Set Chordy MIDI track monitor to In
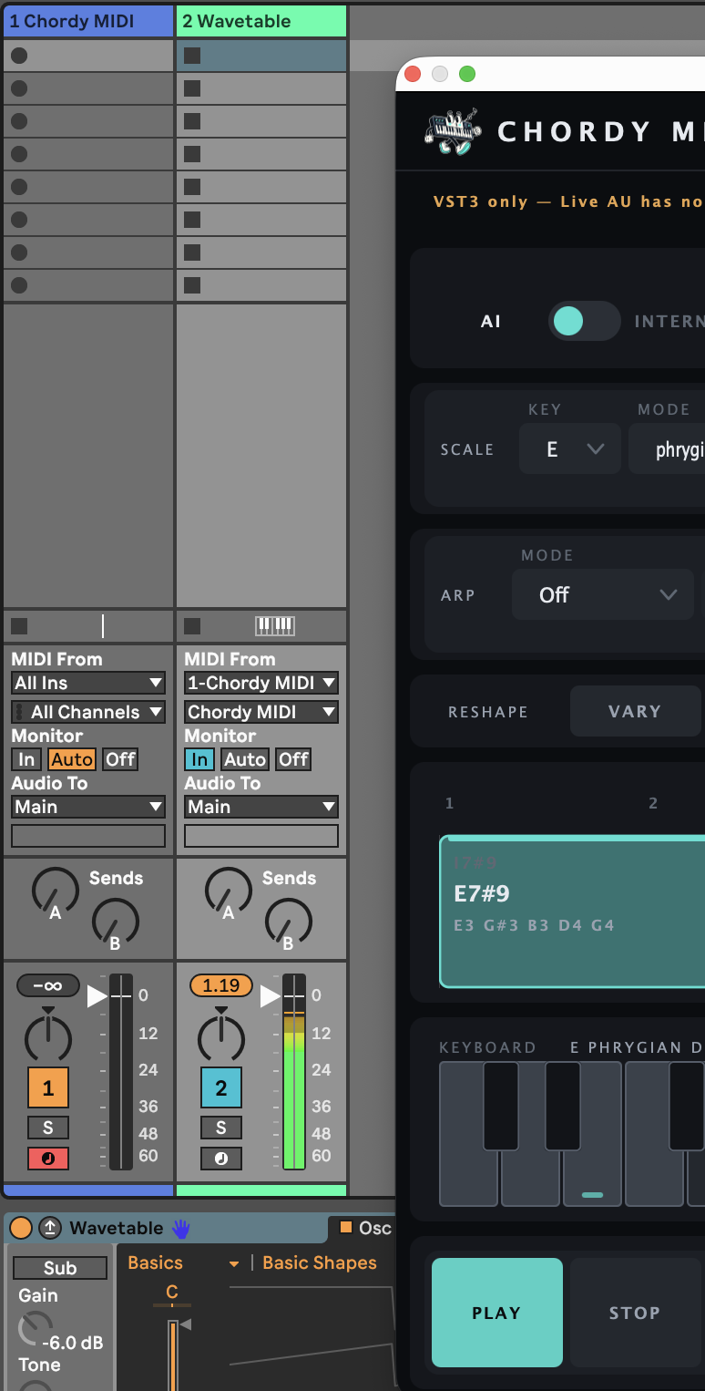Screen dimensions: 705x1391 26,759
